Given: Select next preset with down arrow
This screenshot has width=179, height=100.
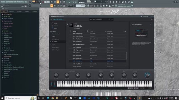Looking at the screenshot, I should tap(112, 19).
